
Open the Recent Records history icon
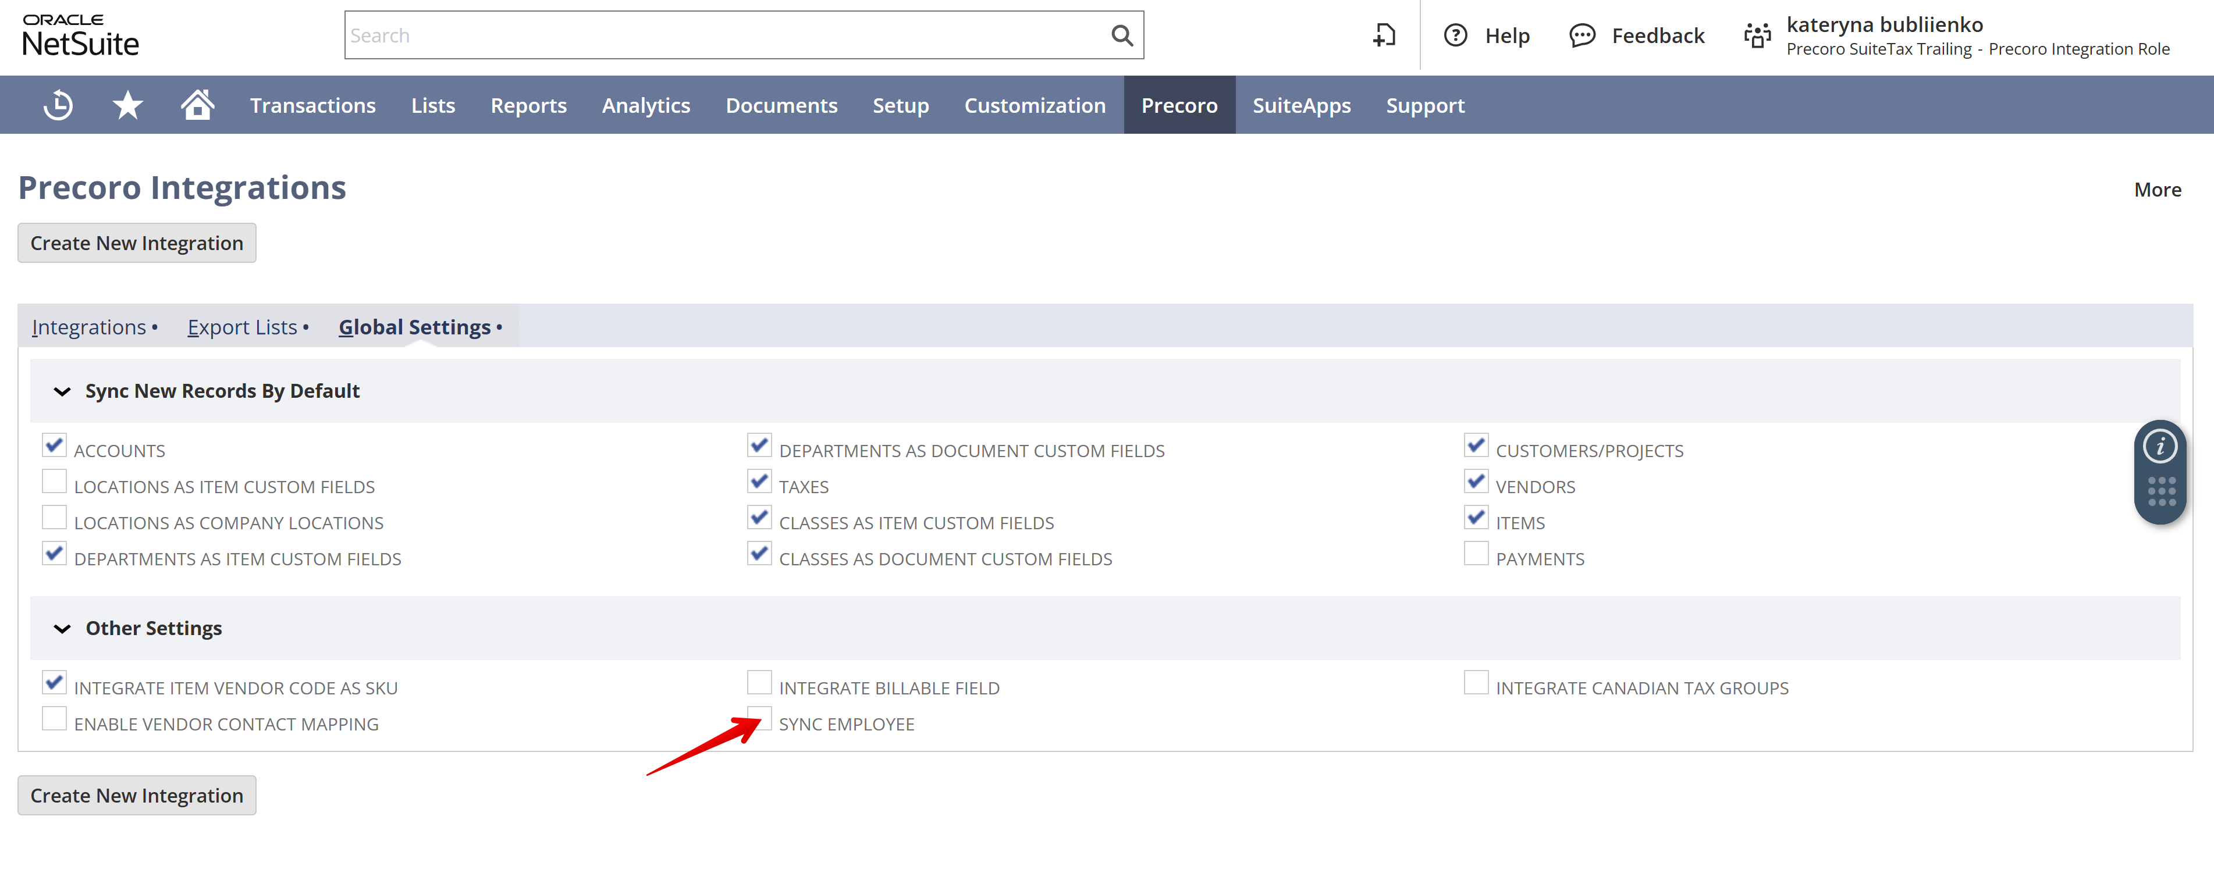pos(58,105)
